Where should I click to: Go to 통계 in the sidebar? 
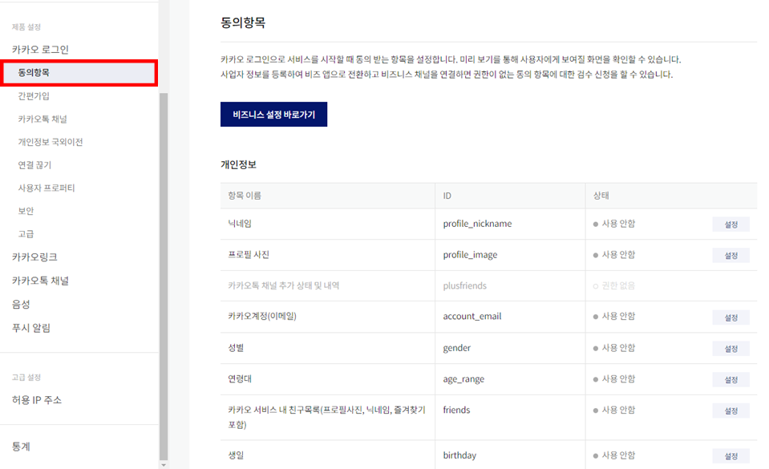point(21,447)
